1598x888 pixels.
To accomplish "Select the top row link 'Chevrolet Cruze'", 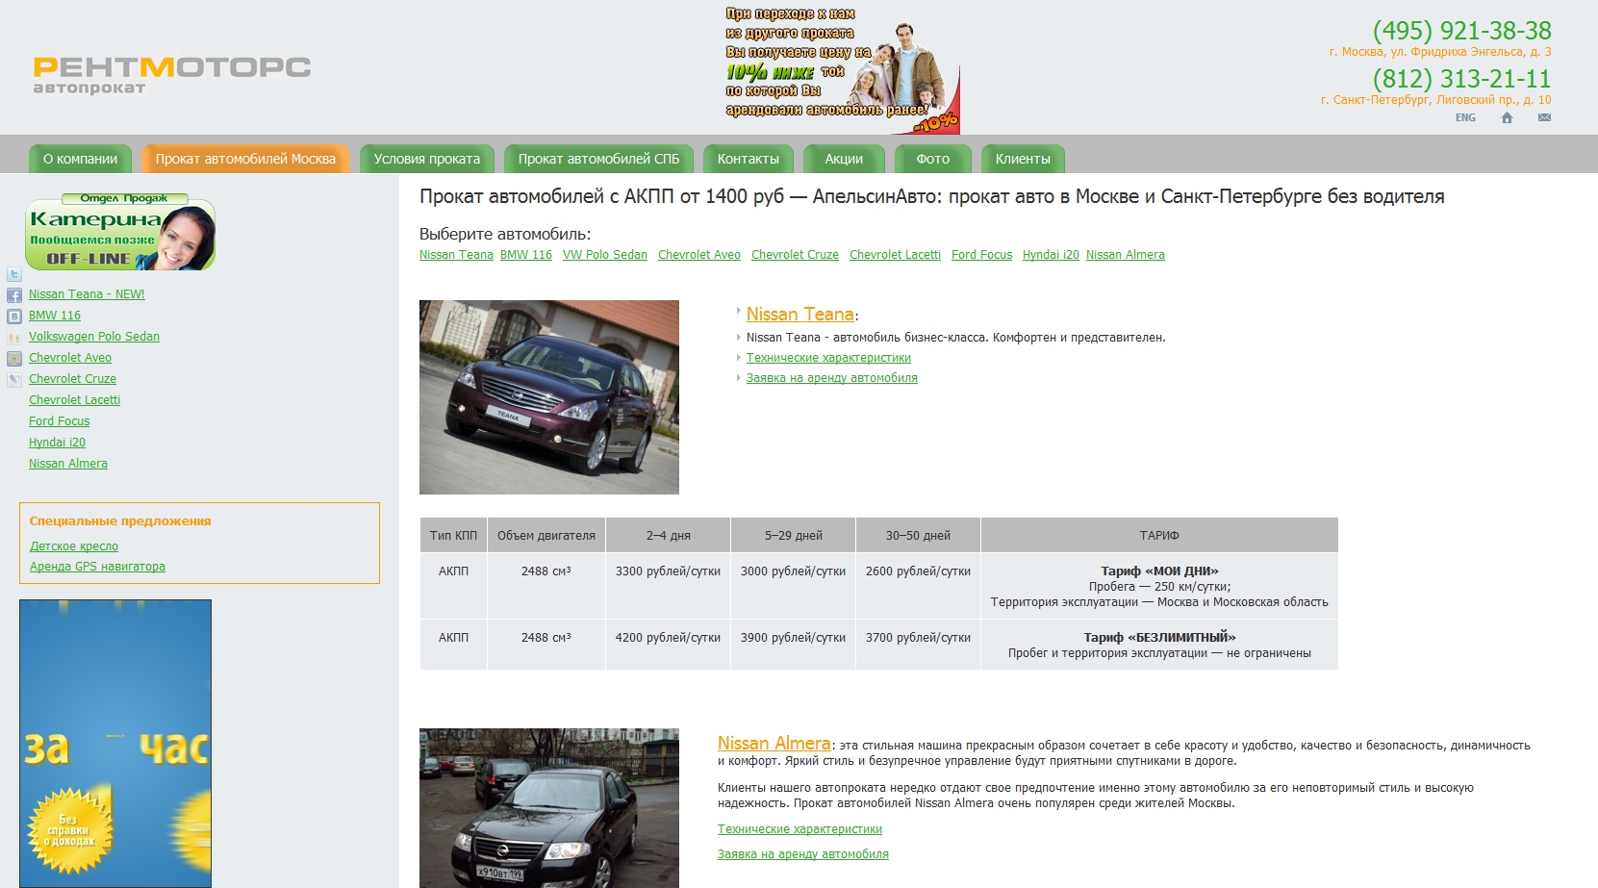I will click(795, 255).
